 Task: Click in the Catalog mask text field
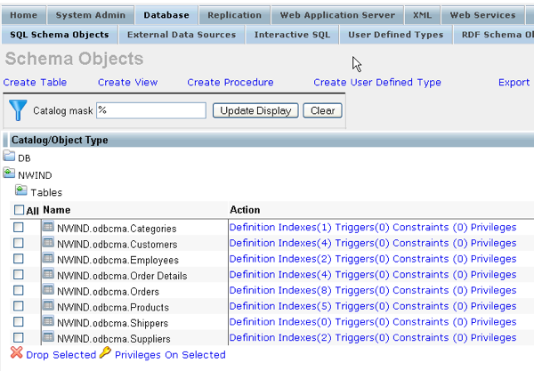pyautogui.click(x=150, y=110)
